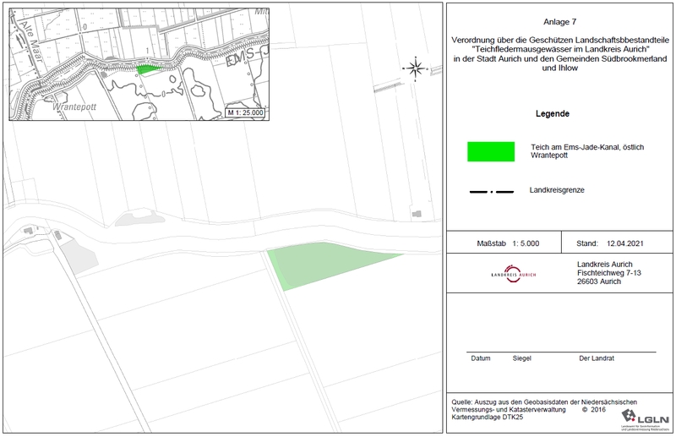Image resolution: width=676 pixels, height=437 pixels.
Task: Click the LGLN logo in bottom corner
Action: point(645,417)
